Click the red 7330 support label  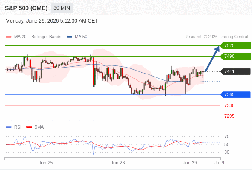[229, 105]
